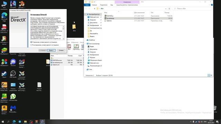Open Музыка under Этот компьютер
This screenshot has width=221, height=124.
92,58
